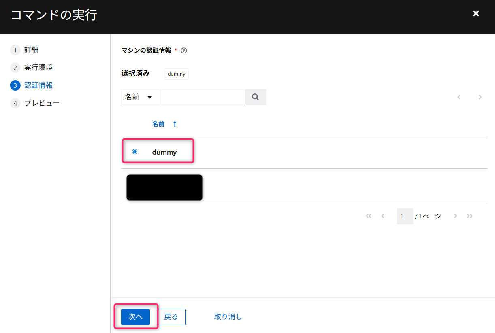495x333 pixels.
Task: Click the page number input box
Action: coord(405,216)
